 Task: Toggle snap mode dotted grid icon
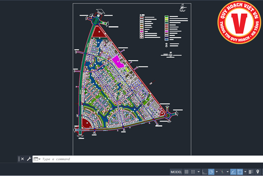point(193,172)
